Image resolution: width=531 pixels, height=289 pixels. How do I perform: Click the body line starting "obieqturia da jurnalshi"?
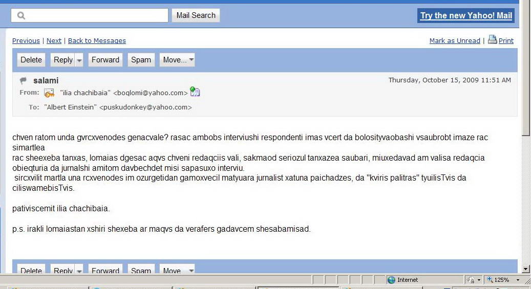coord(129,168)
